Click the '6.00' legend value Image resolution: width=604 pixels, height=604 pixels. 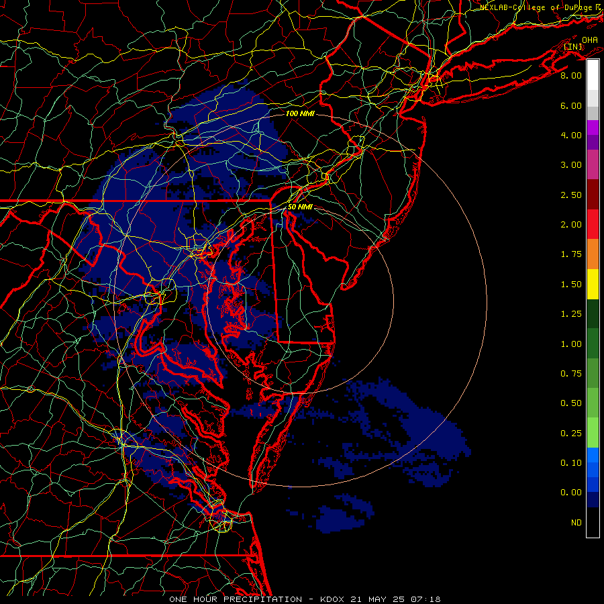pyautogui.click(x=571, y=105)
